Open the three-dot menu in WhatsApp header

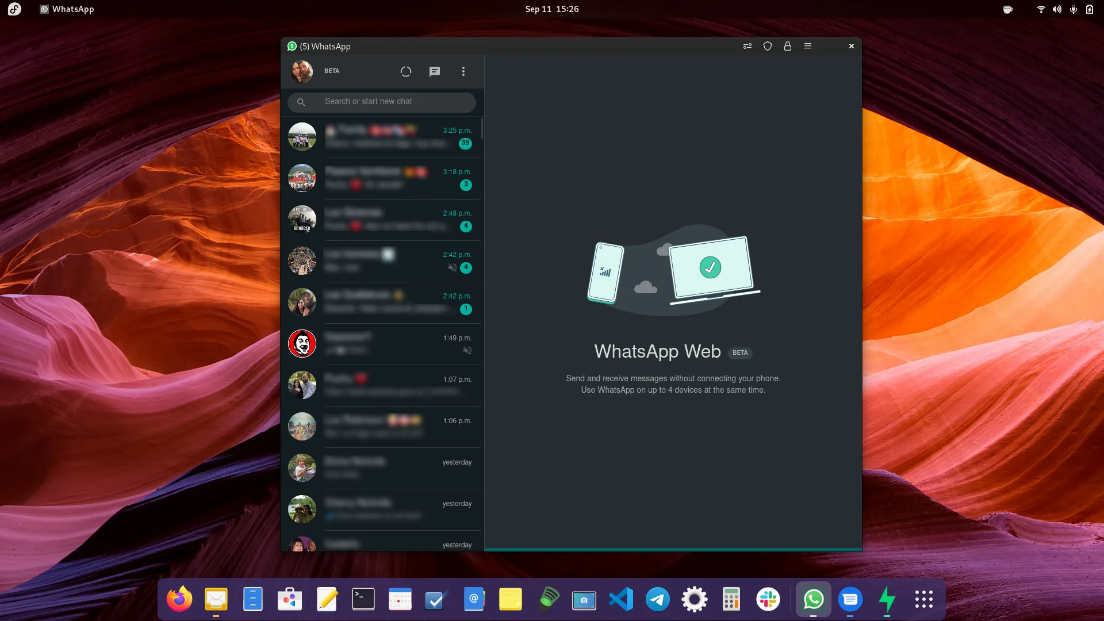pyautogui.click(x=463, y=71)
